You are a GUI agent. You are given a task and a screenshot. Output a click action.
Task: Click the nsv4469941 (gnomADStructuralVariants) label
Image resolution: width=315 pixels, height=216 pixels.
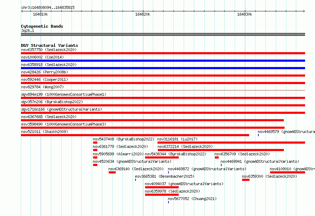point(260,161)
